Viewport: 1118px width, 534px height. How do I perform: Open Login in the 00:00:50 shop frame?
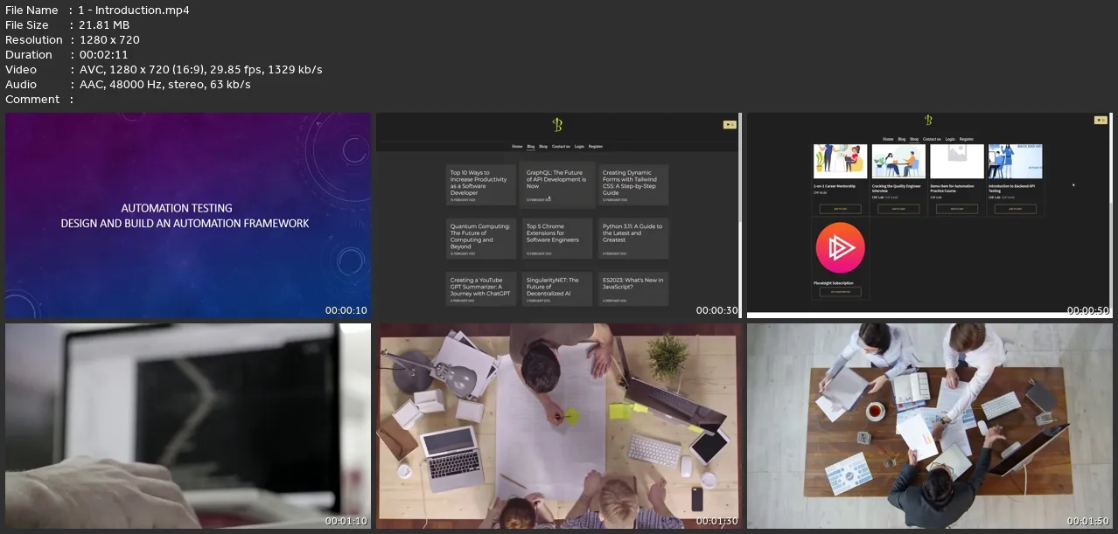click(950, 139)
